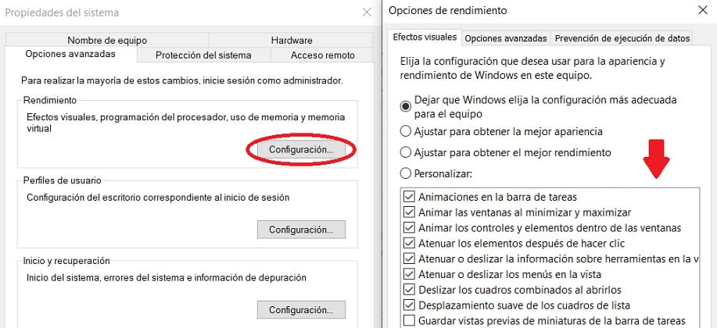Select the Personalizar radio option
This screenshot has height=328, width=717.
(x=406, y=173)
